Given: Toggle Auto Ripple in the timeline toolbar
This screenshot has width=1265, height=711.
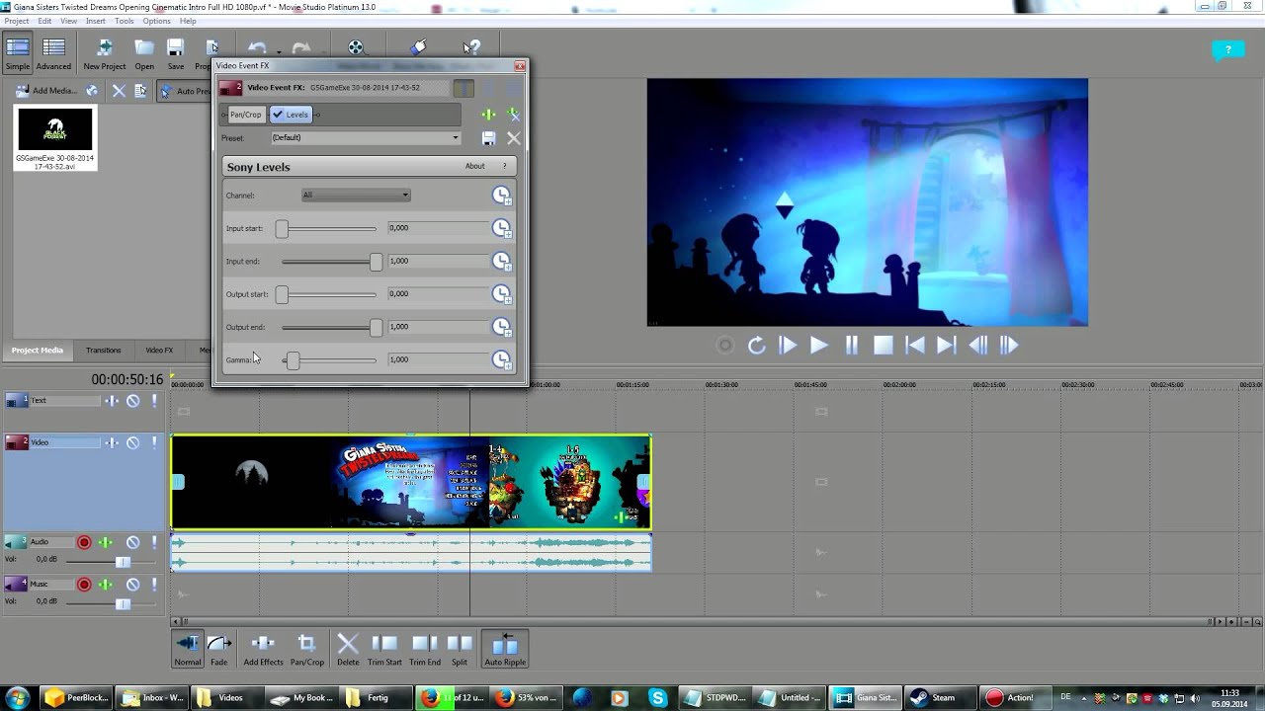Looking at the screenshot, I should 504,649.
